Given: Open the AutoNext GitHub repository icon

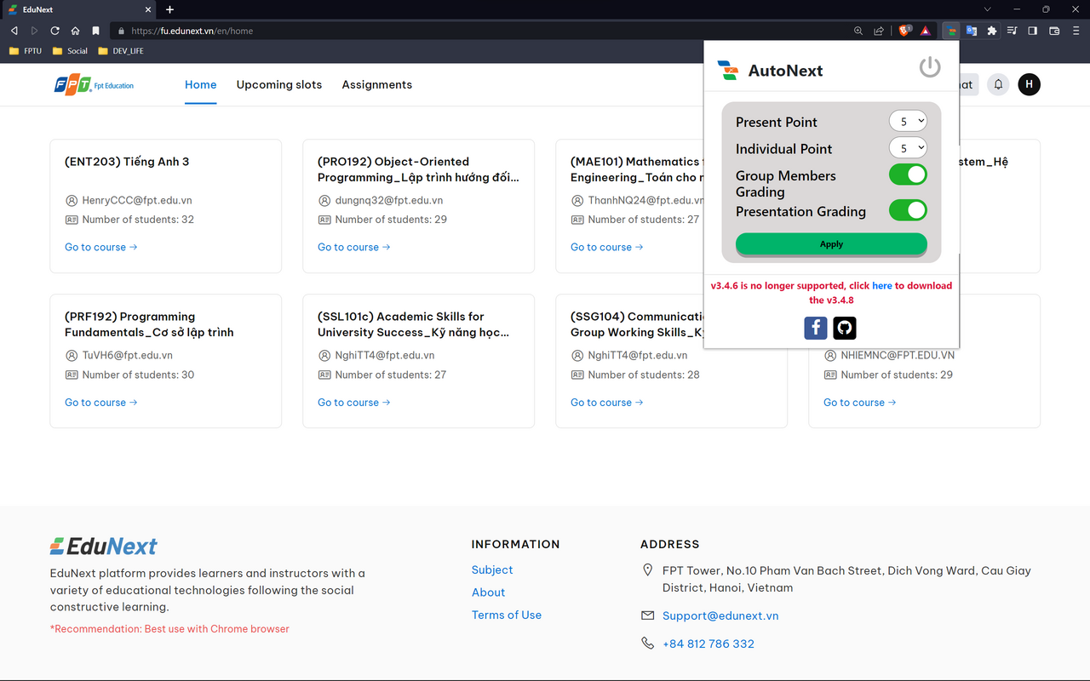Looking at the screenshot, I should pos(844,328).
